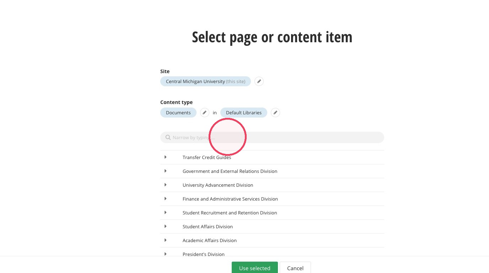
Task: Click the search magnifier icon
Action: [168, 137]
